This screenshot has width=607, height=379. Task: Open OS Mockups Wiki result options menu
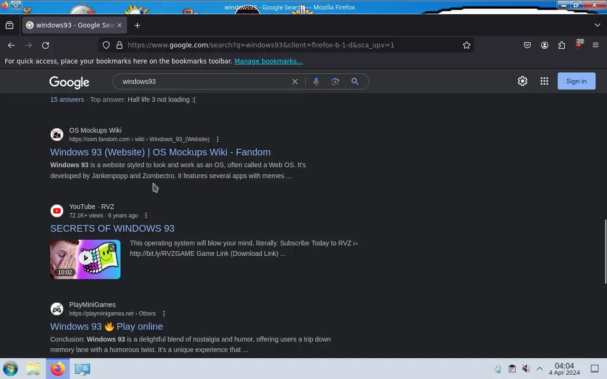218,139
